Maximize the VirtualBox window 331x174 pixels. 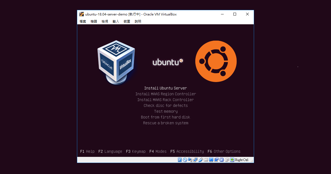(235, 14)
